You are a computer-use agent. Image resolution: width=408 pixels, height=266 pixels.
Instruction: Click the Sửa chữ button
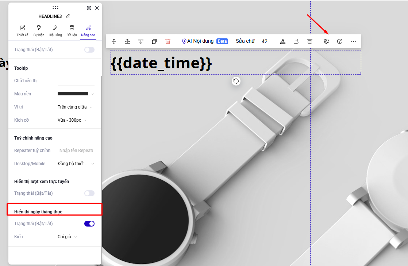click(245, 41)
